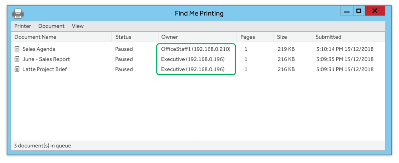This screenshot has width=399, height=163.
Task: Open the View menu
Action: pyautogui.click(x=78, y=26)
